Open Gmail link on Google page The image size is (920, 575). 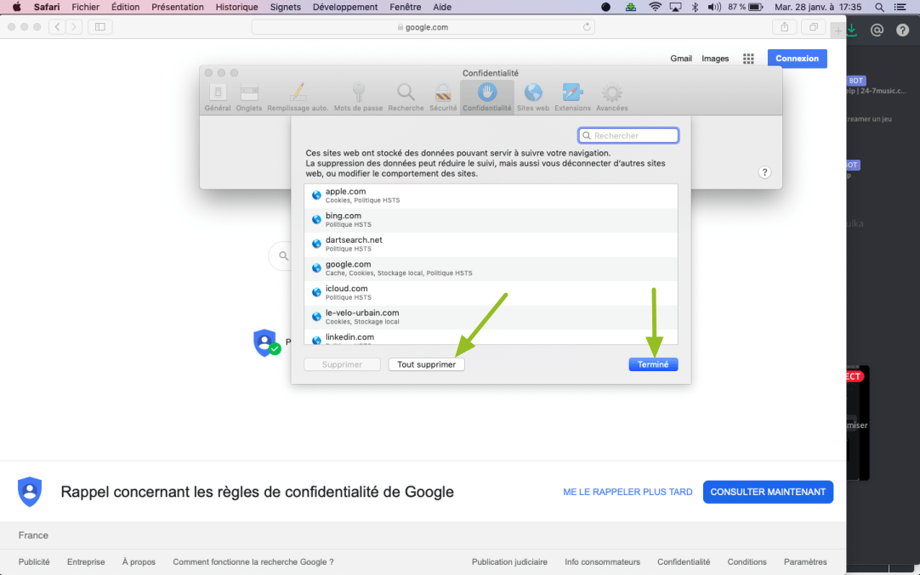click(681, 59)
